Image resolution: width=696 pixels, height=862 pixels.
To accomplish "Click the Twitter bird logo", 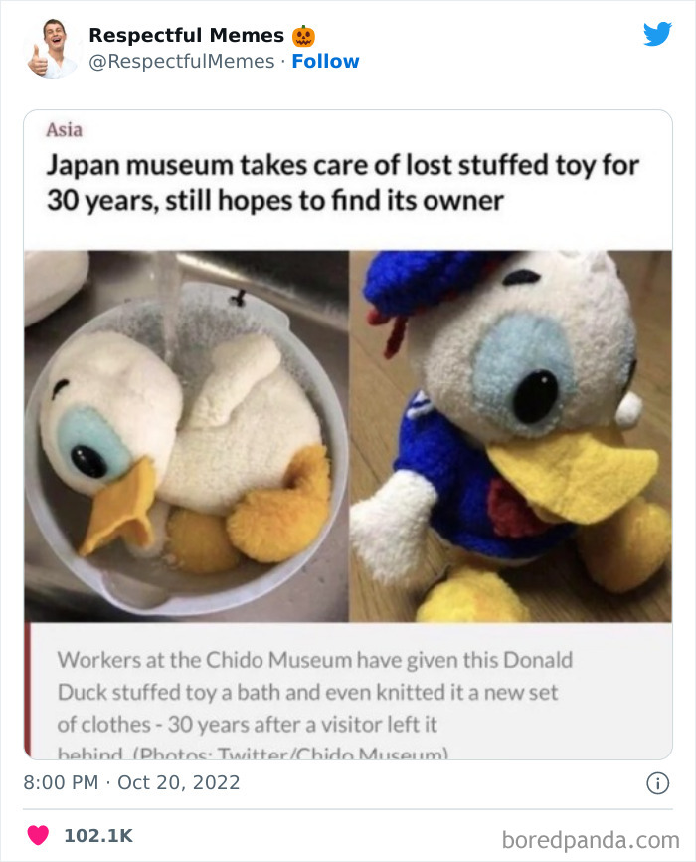I will tap(657, 34).
